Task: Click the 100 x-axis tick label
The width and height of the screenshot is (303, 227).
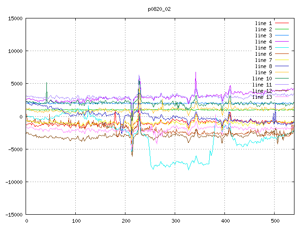Action: 76,221
